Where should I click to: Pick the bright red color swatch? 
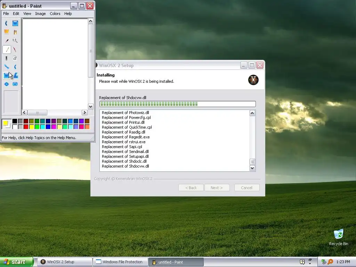26,127
